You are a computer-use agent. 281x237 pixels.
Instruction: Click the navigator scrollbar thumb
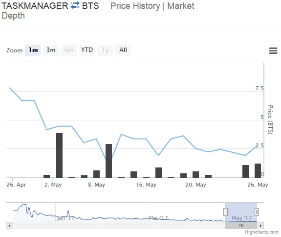[x=241, y=225]
